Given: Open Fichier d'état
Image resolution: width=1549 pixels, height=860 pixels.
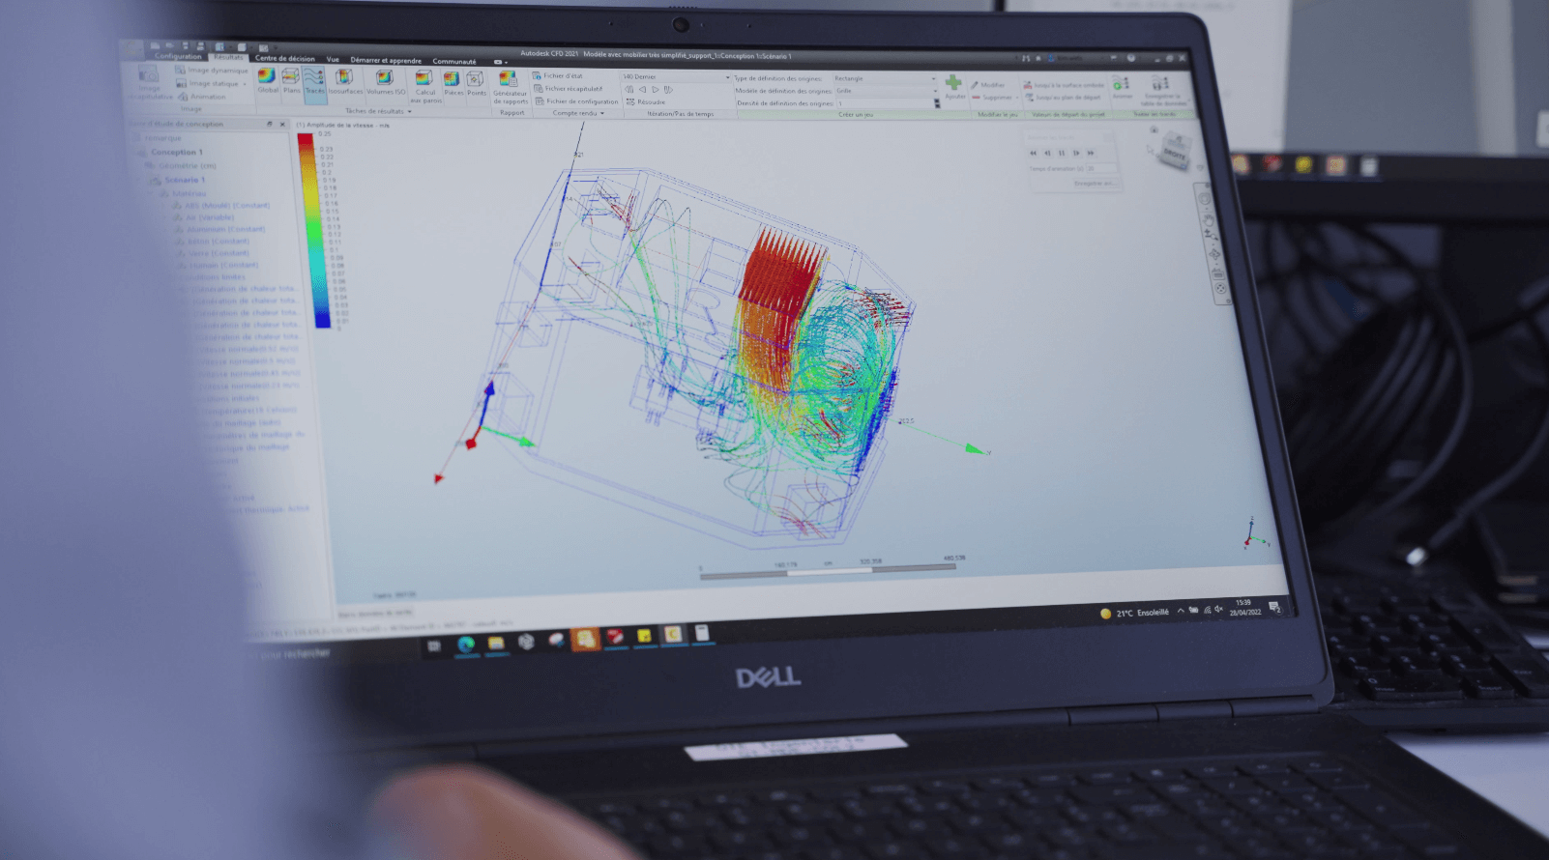Looking at the screenshot, I should coord(559,75).
